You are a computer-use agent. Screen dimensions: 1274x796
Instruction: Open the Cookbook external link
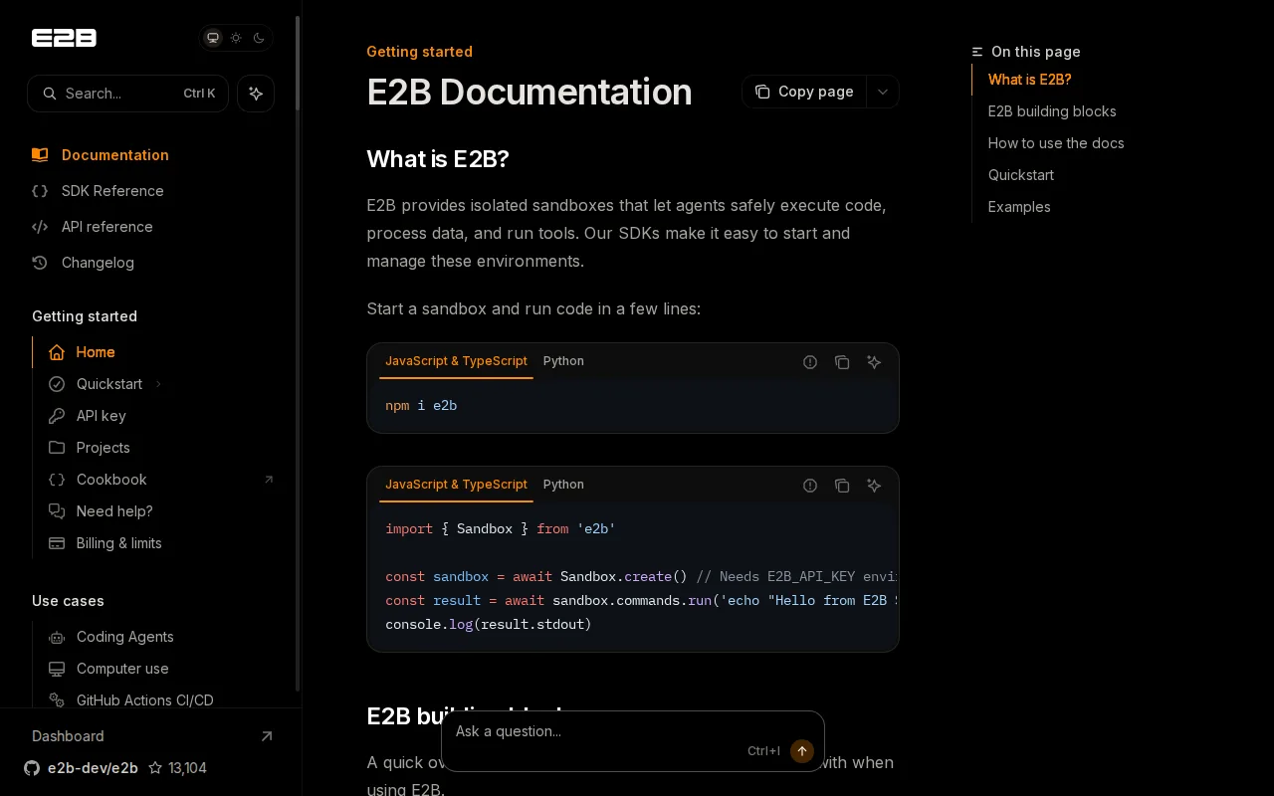[x=111, y=480]
